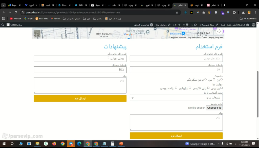The width and height of the screenshot is (259, 148).
Task: Click the employment form name field
Action: [176, 58]
